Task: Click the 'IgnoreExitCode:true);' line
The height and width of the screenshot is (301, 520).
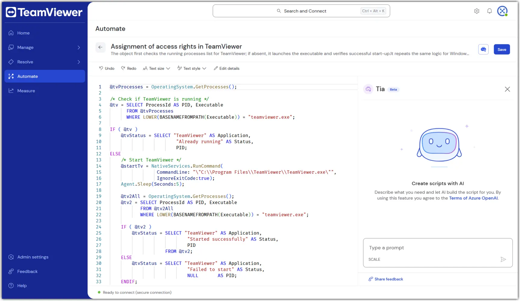Action: point(185,178)
